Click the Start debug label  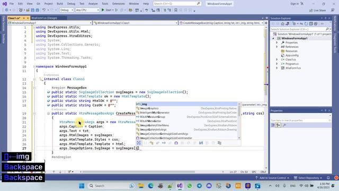pos(109,10)
